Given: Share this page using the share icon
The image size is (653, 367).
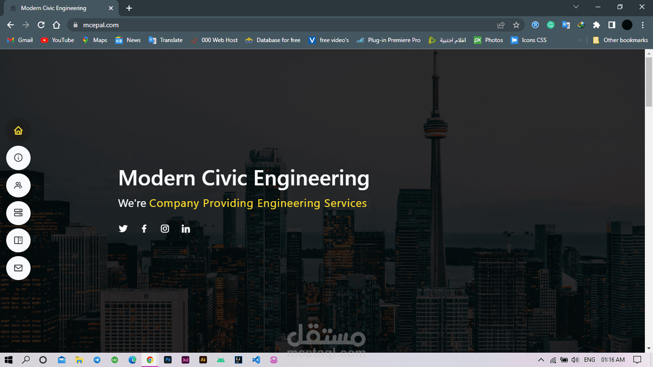Looking at the screenshot, I should [501, 25].
